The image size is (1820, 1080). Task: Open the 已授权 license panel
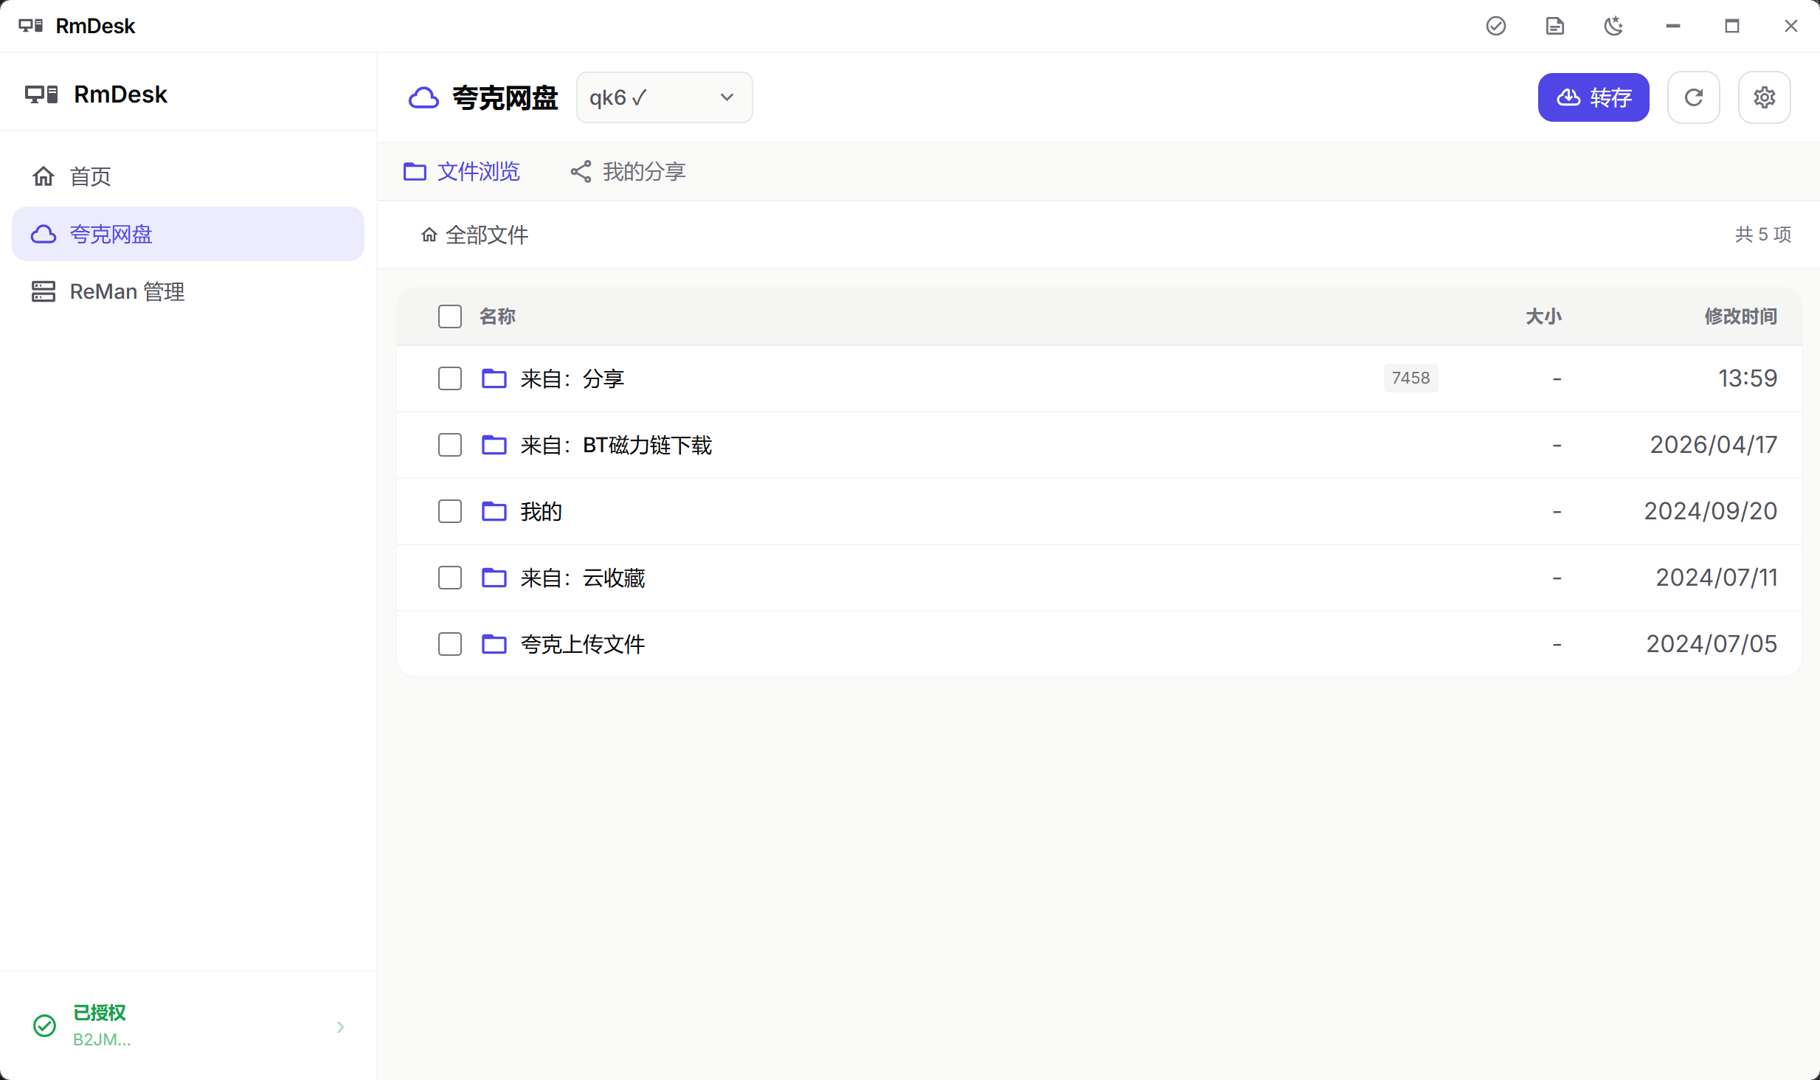point(188,1025)
